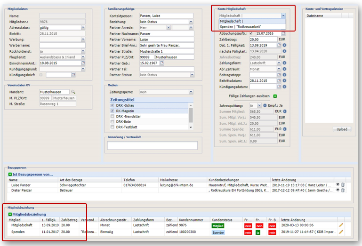Delete the Luise Panzer Bezugsperson row
The image size is (362, 246).
tap(343, 184)
